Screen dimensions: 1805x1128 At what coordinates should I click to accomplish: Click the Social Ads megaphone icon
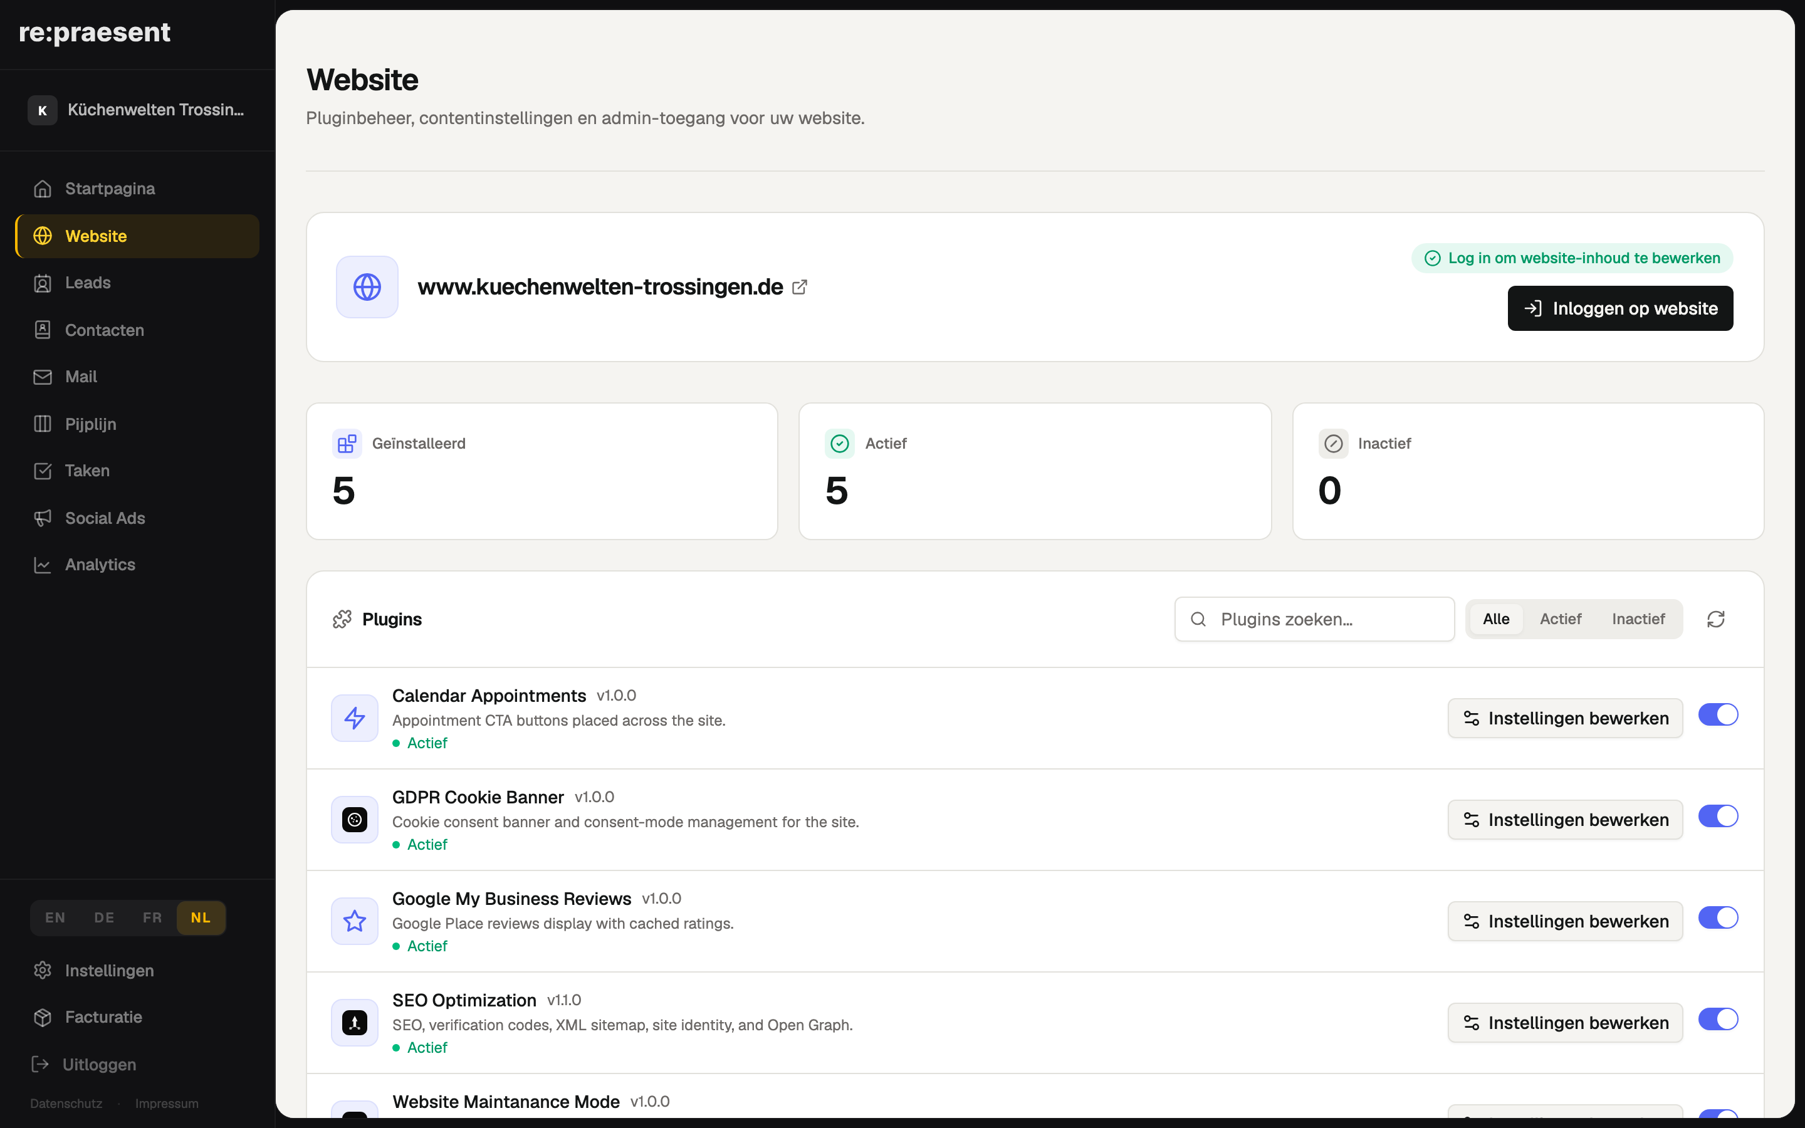pyautogui.click(x=43, y=518)
